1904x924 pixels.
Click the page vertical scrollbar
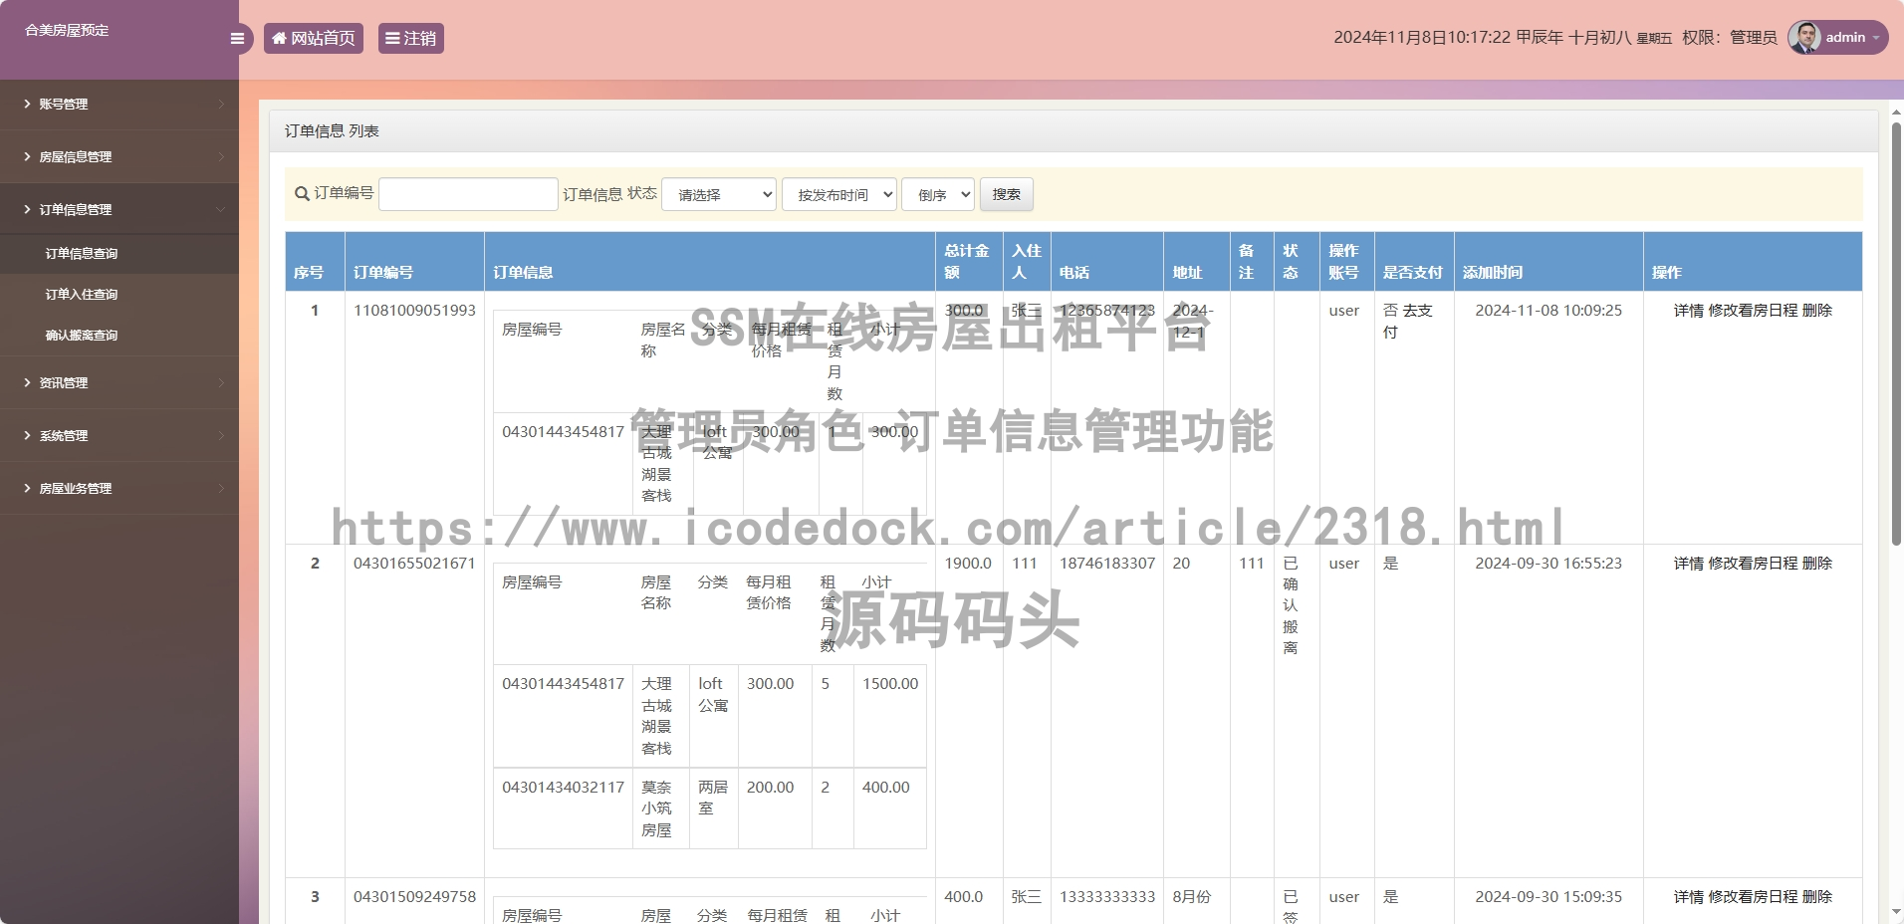tap(1896, 334)
